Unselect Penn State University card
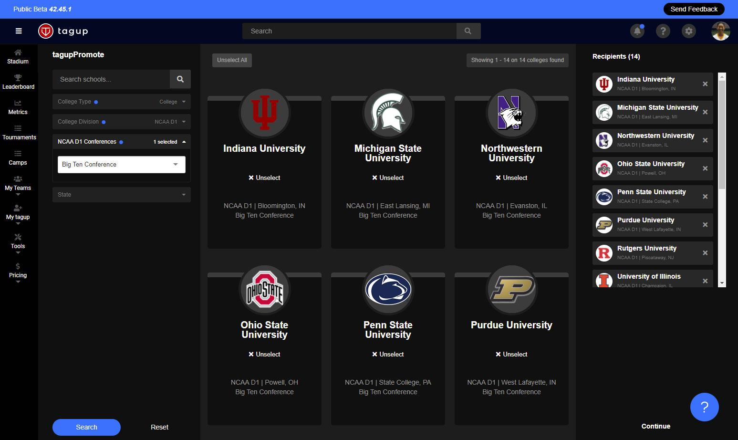 pyautogui.click(x=388, y=354)
